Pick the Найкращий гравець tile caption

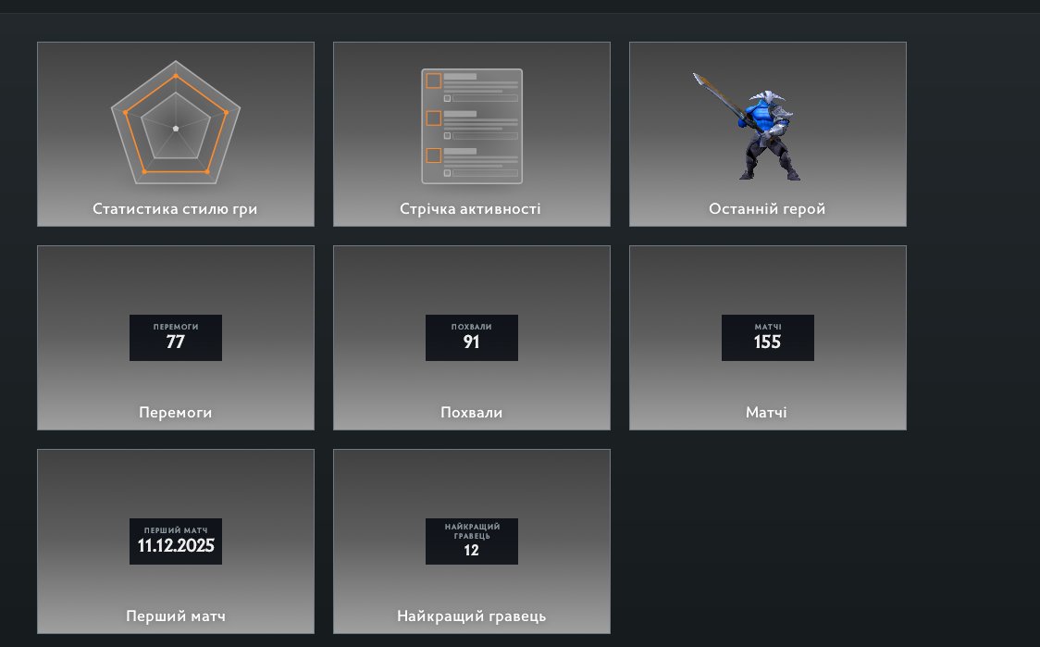point(472,616)
